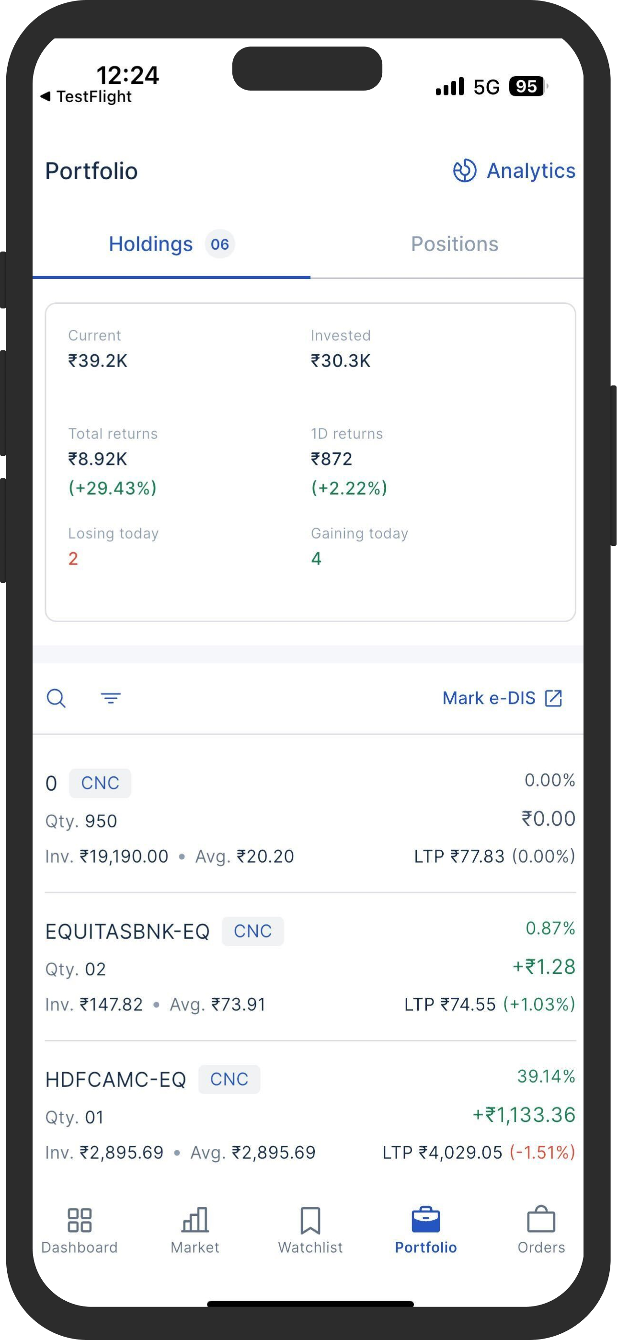
Task: Tap the Mark e-DIS link
Action: coord(489,698)
